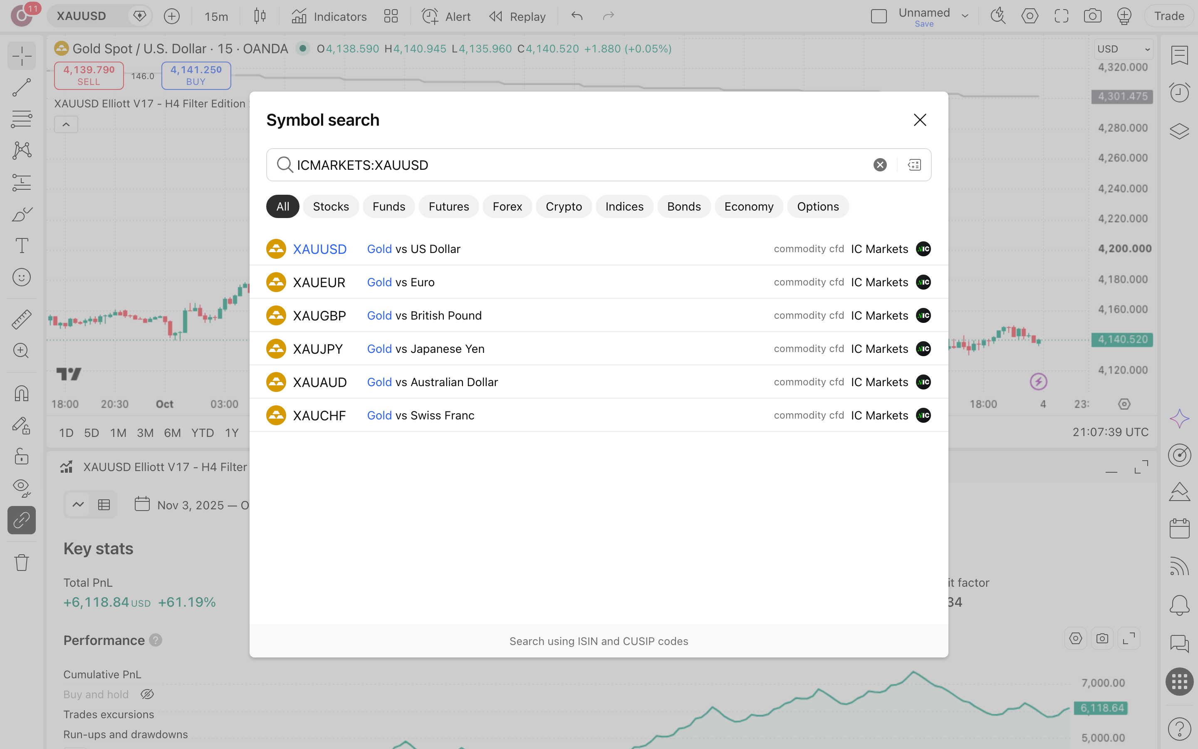Viewport: 1198px width, 749px height.
Task: Open the layout setup grid icon
Action: click(391, 16)
